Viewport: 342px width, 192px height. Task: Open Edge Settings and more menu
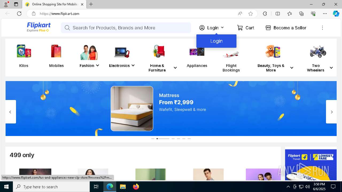(325, 14)
